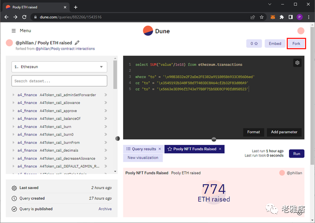Go forward in the browser
This screenshot has width=315, height=223.
pyautogui.click(x=15, y=17)
